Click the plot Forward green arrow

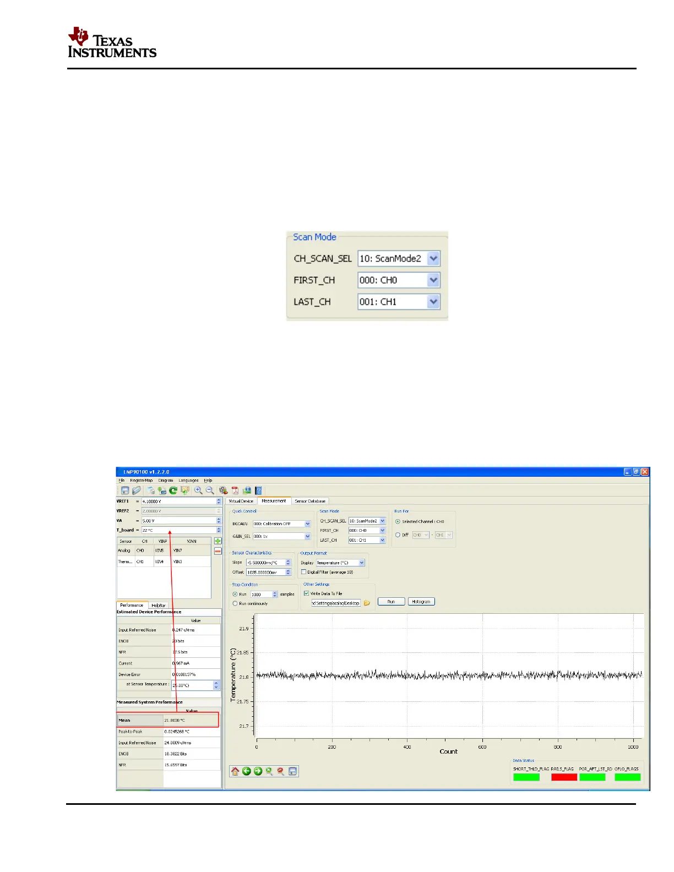pos(258,771)
